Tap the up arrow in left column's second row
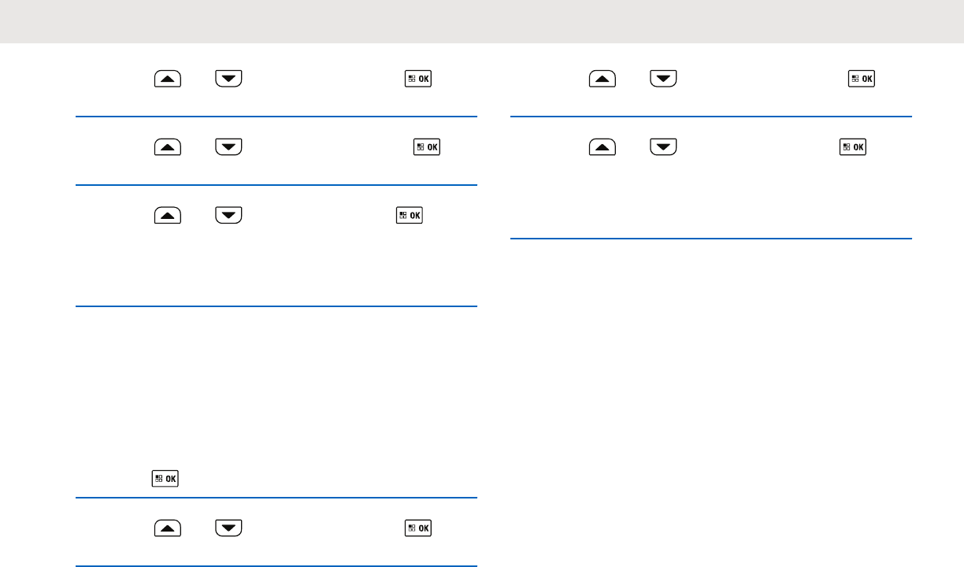Screen dimensions: 964x567 tap(168, 146)
